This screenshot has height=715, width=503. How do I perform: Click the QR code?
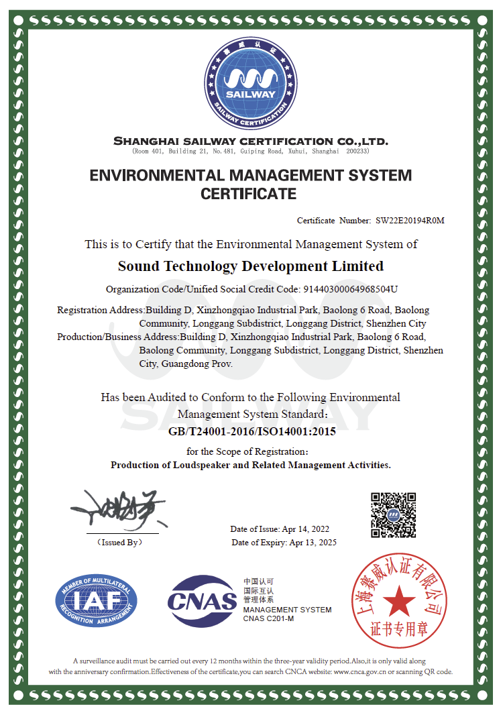click(393, 515)
